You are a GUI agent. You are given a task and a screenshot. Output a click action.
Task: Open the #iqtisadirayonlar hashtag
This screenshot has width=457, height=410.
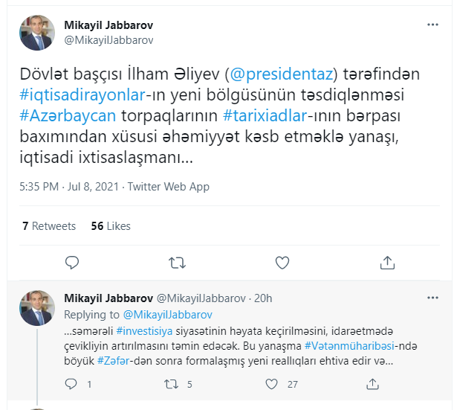pos(82,95)
